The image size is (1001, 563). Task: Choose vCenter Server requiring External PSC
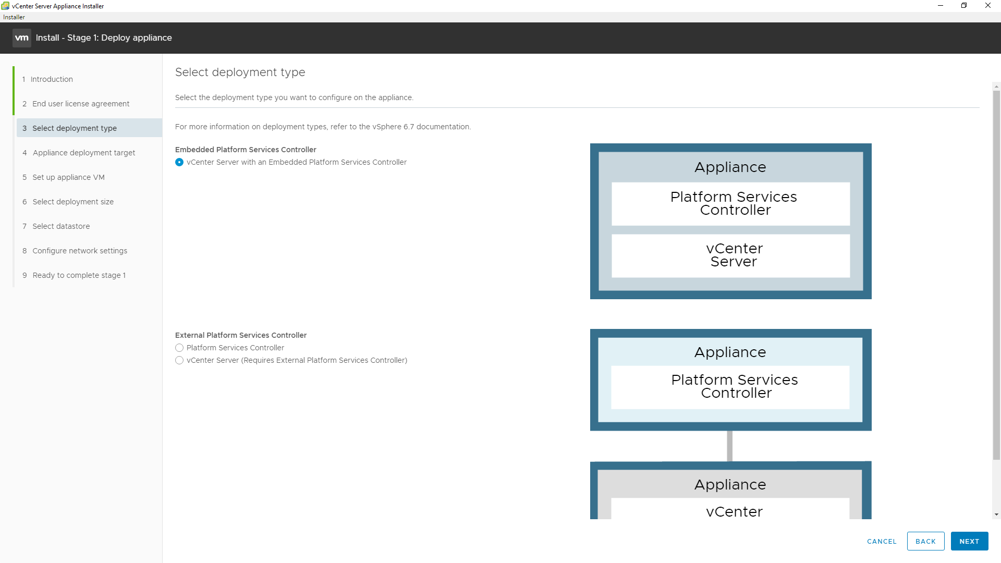[179, 360]
